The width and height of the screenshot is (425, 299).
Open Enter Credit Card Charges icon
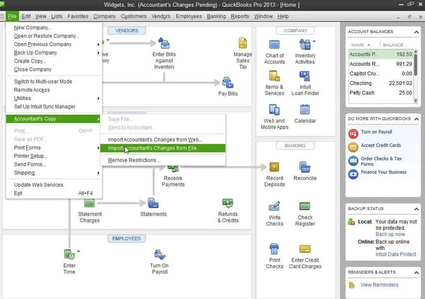point(305,249)
